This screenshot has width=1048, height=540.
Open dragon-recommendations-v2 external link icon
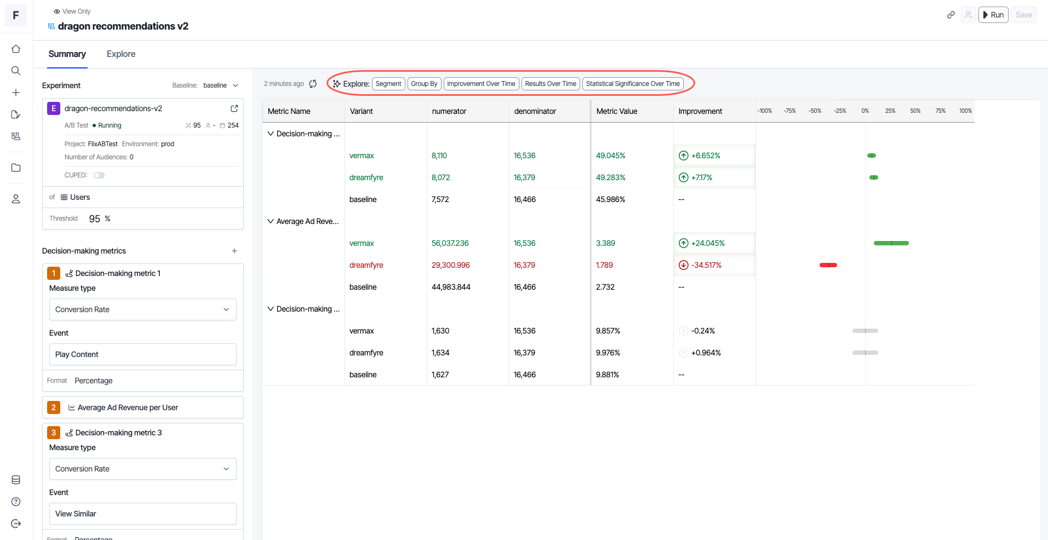point(234,108)
